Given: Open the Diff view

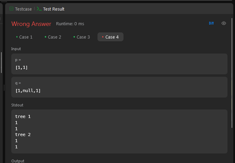Looking at the screenshot, I should click(x=211, y=23).
